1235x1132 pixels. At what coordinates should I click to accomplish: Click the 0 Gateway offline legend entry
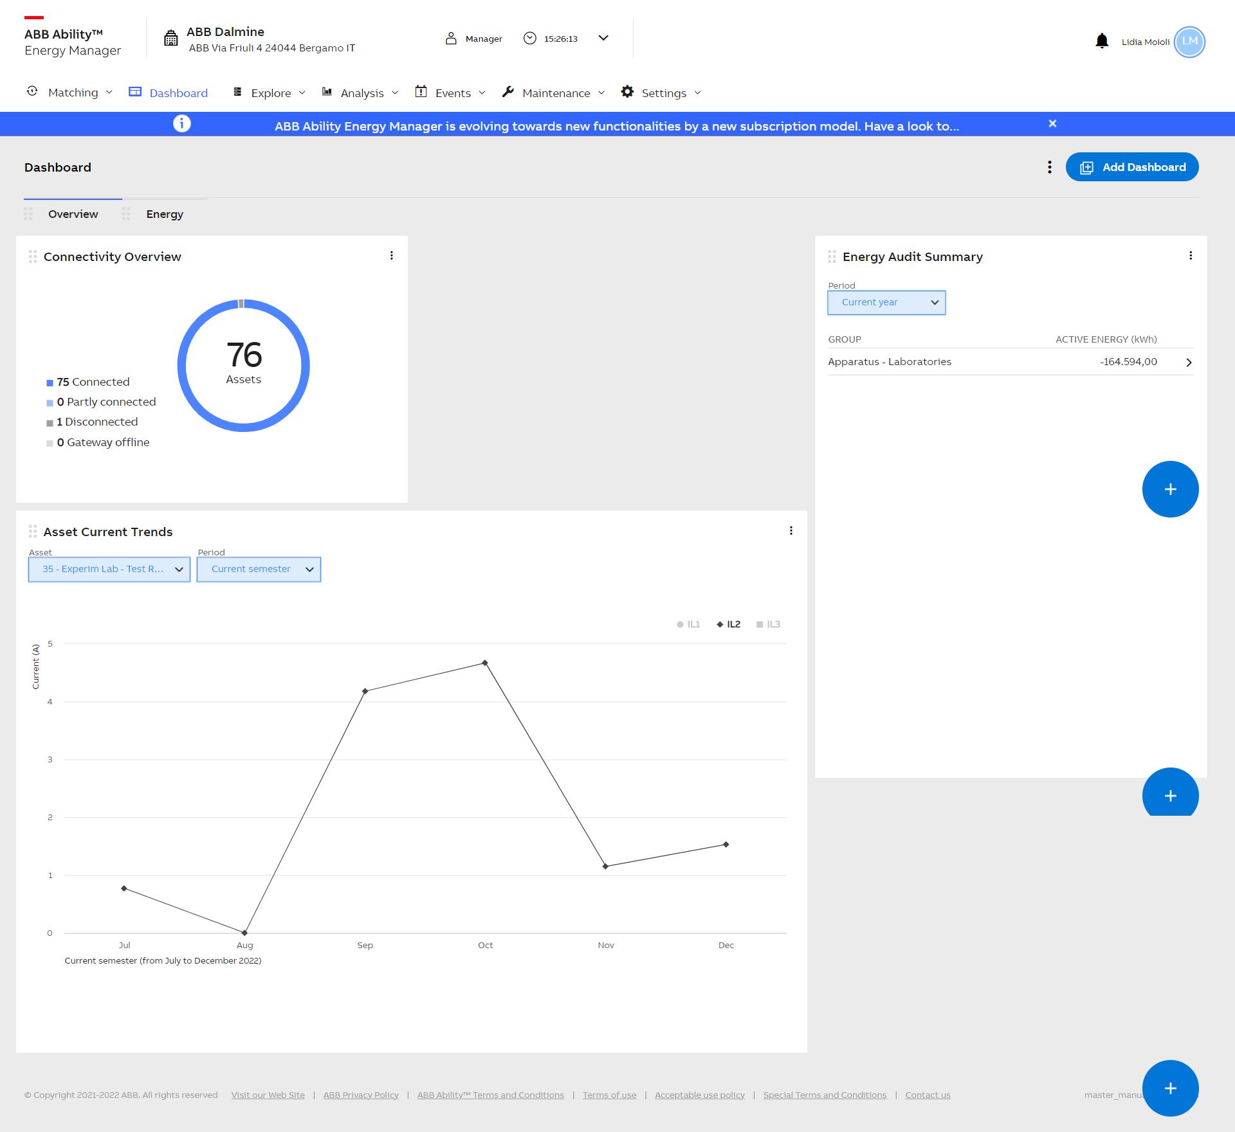(98, 442)
